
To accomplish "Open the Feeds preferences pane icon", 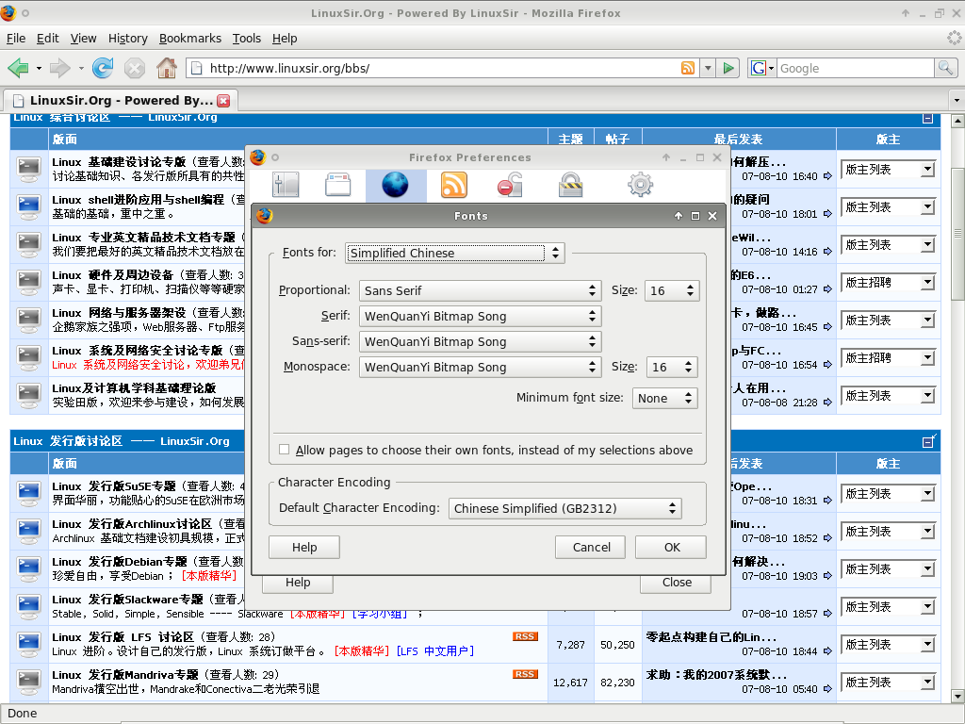I will (453, 185).
